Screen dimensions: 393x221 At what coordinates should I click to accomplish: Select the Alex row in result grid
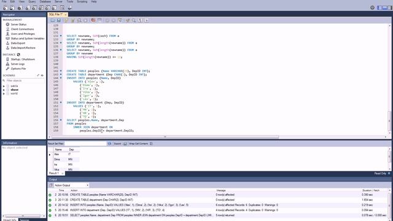[67, 154]
